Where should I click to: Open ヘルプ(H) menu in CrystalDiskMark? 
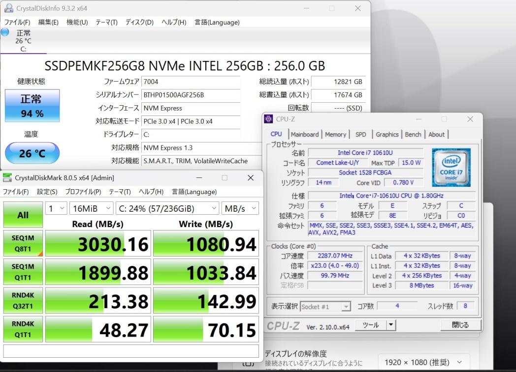click(151, 192)
